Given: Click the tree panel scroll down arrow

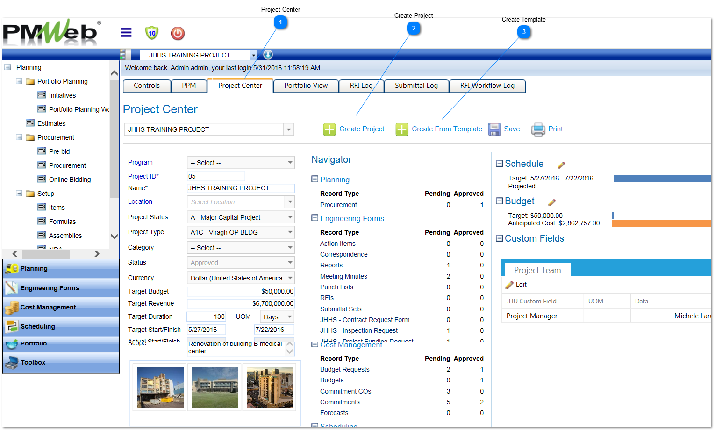Looking at the screenshot, I should [114, 237].
